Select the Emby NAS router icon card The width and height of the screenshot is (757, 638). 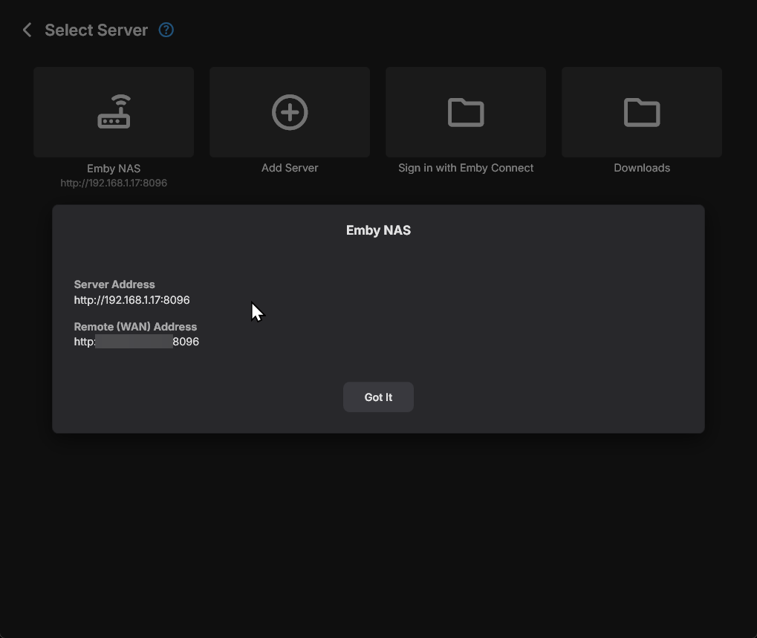[x=114, y=112]
